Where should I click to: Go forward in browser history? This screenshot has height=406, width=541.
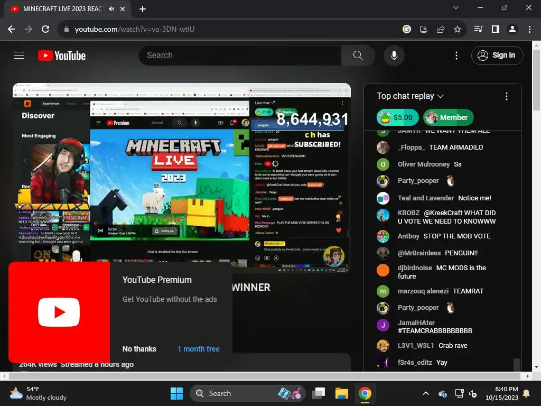click(x=29, y=30)
